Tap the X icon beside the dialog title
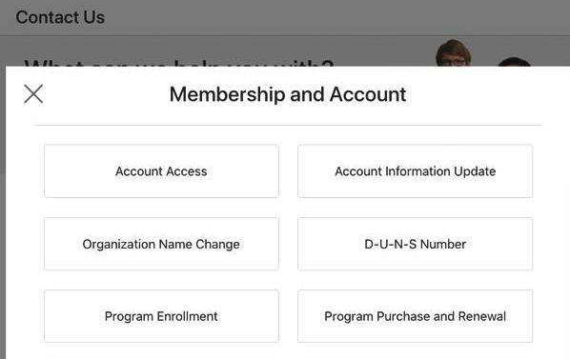 coord(33,94)
